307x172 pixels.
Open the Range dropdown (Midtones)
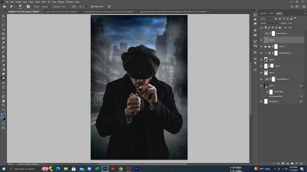coord(46,6)
